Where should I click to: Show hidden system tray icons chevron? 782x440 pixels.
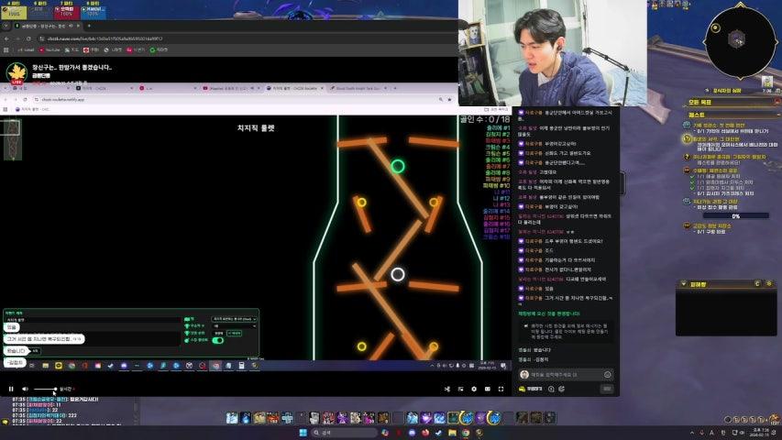pos(692,433)
